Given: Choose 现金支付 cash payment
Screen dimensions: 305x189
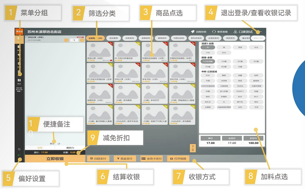Looking at the screenshot, I should [x=124, y=159].
